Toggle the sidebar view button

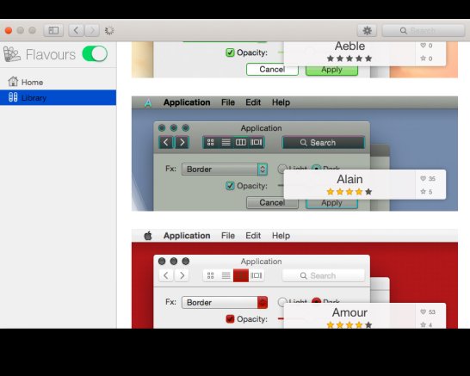53,31
